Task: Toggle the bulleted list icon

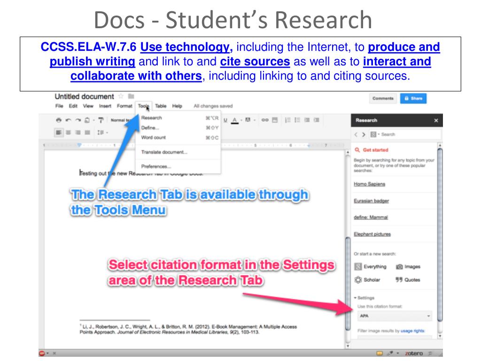Action: point(297,120)
